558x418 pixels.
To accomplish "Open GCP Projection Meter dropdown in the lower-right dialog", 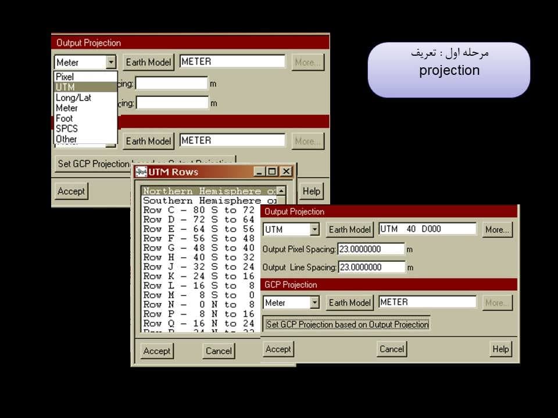I will point(314,302).
